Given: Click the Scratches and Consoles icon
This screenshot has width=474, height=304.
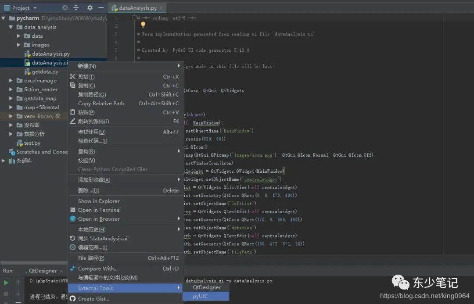Looking at the screenshot, I should point(12,152).
